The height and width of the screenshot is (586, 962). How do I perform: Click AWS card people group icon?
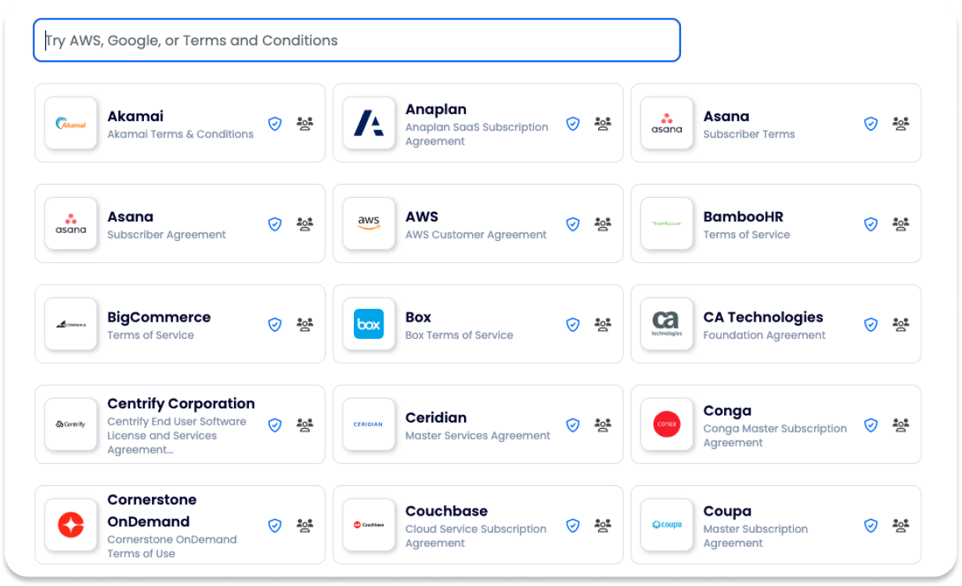point(603,224)
